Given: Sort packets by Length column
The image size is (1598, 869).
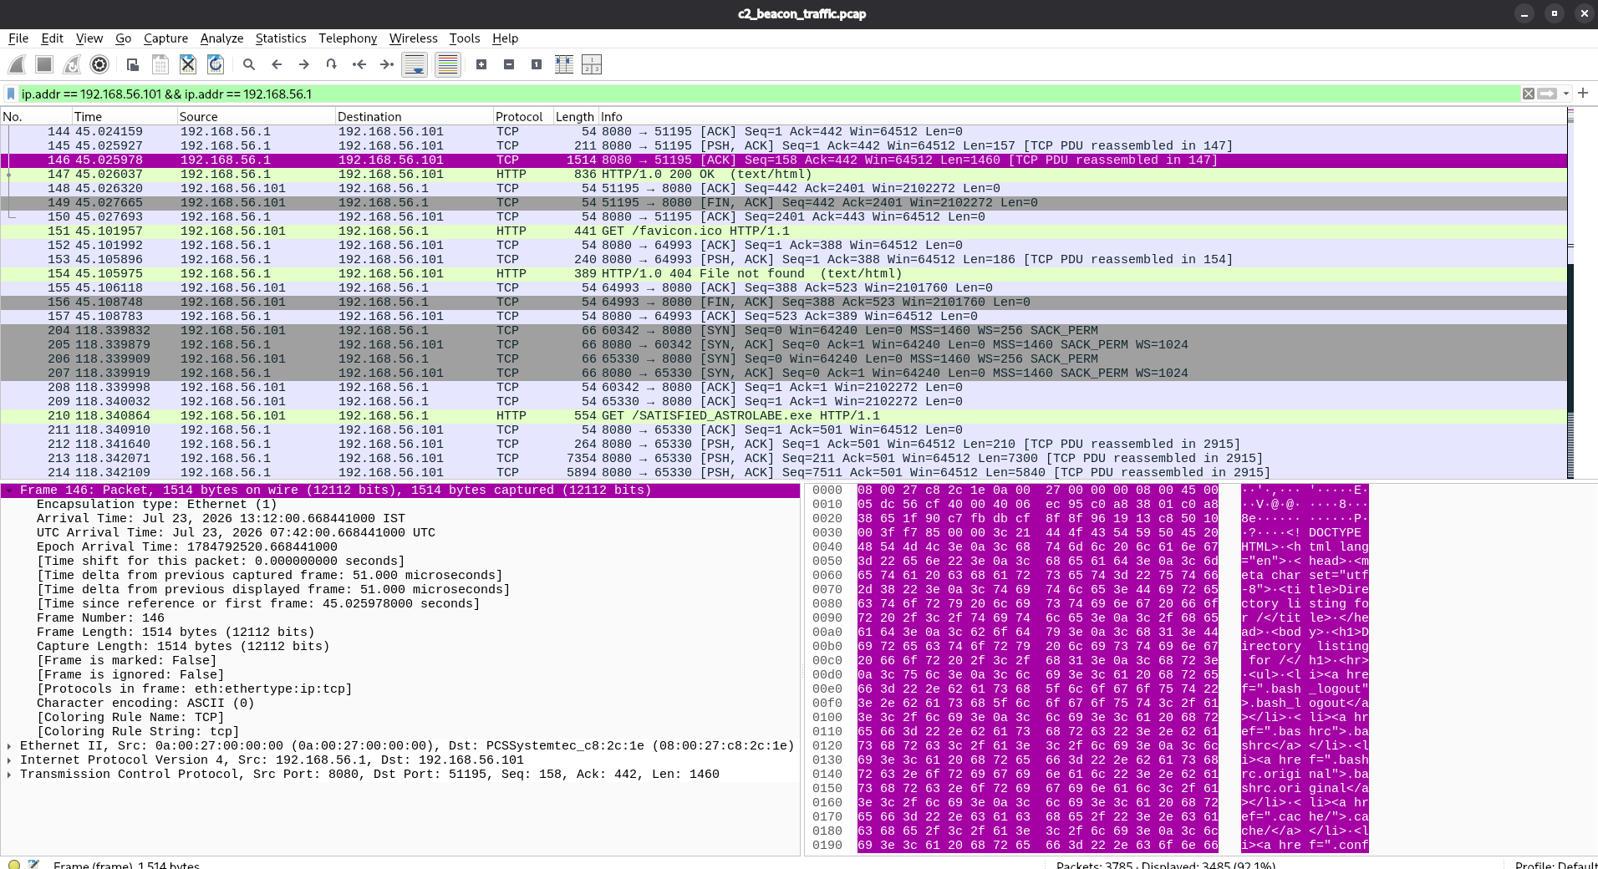Looking at the screenshot, I should (576, 117).
